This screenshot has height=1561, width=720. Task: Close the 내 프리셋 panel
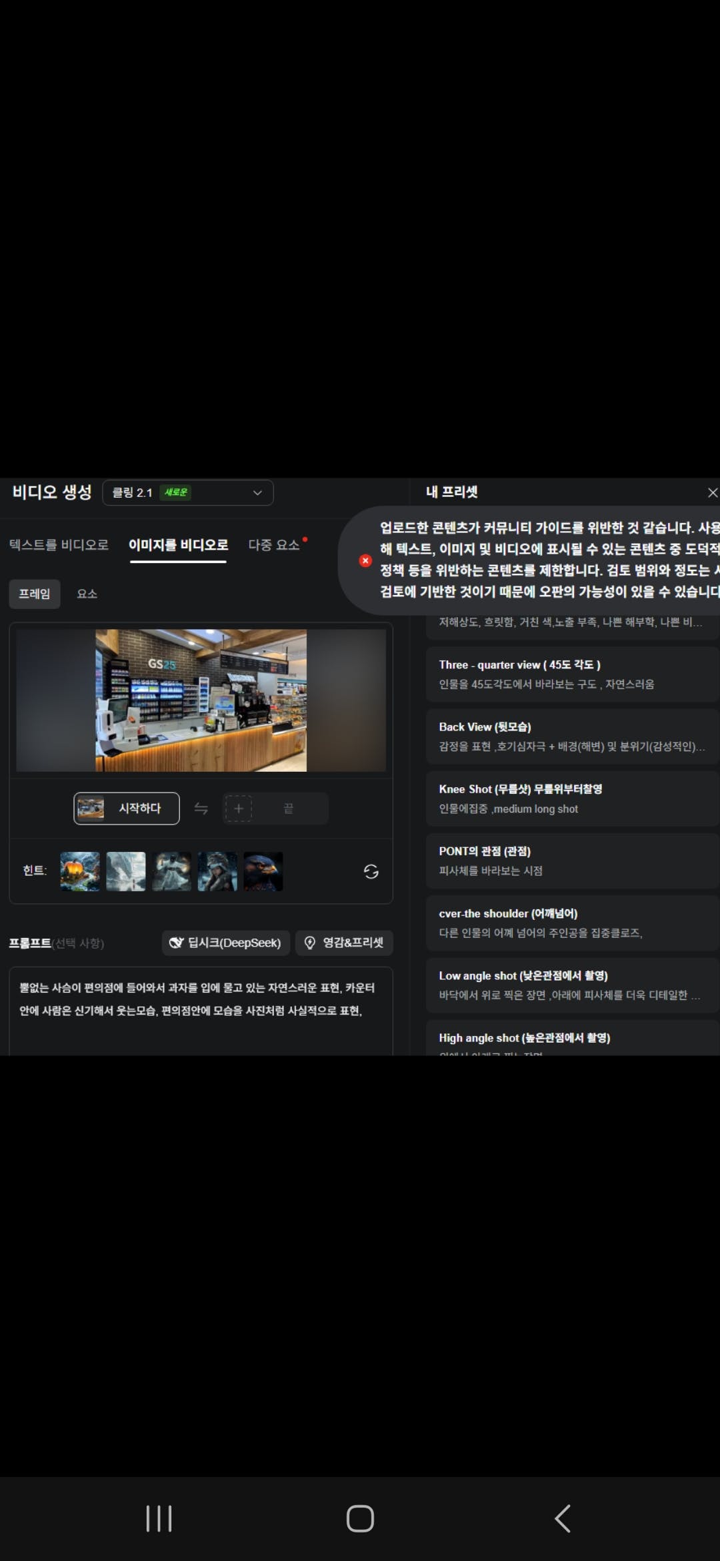[x=712, y=492]
